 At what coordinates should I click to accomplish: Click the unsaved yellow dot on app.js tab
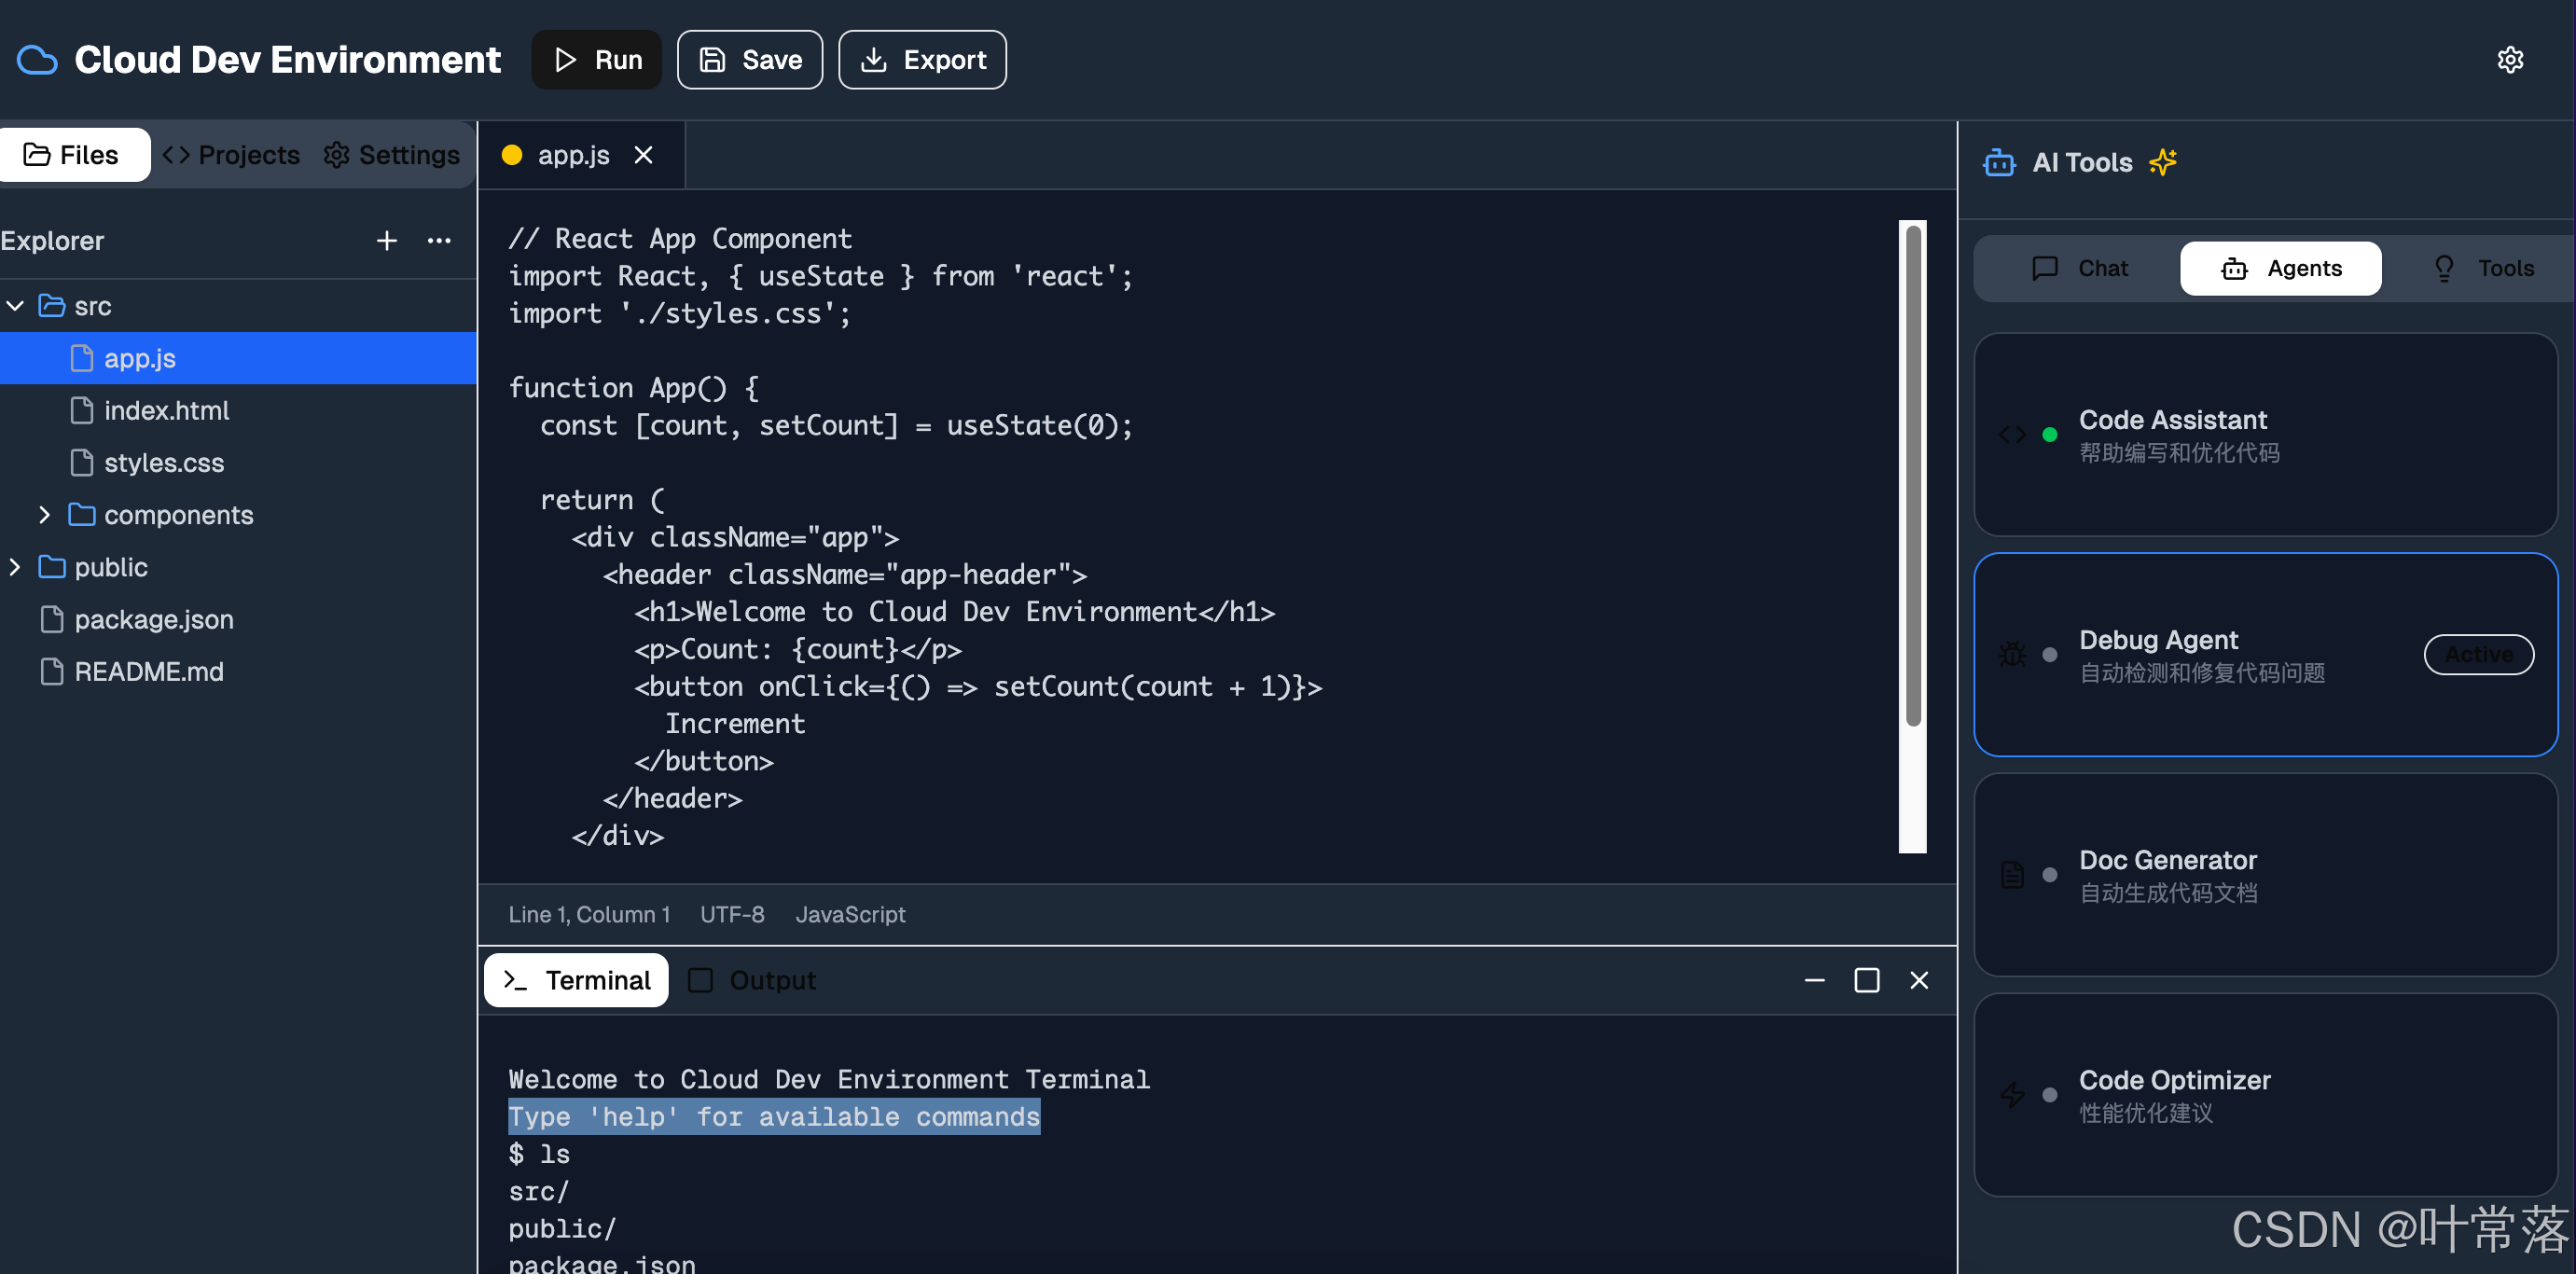pyautogui.click(x=512, y=155)
